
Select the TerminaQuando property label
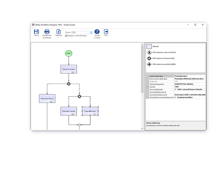pyautogui.click(x=161, y=90)
